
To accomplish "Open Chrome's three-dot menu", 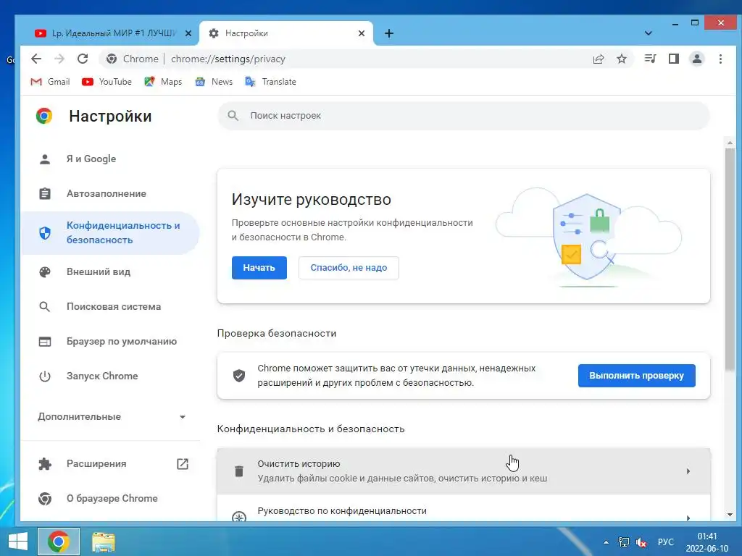I will tap(720, 59).
